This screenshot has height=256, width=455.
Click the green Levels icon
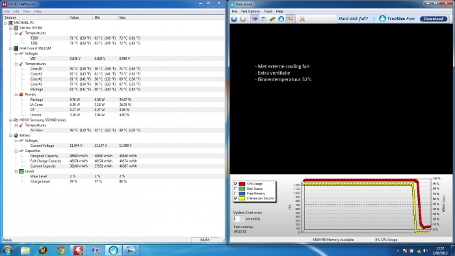click(x=21, y=172)
